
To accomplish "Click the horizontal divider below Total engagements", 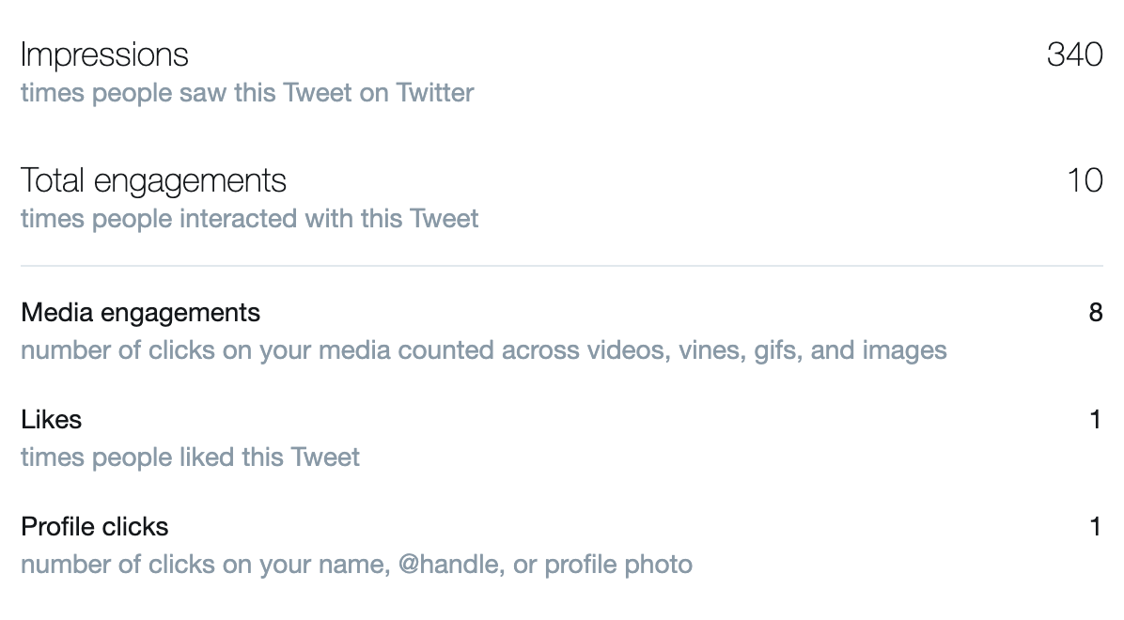I will point(561,266).
